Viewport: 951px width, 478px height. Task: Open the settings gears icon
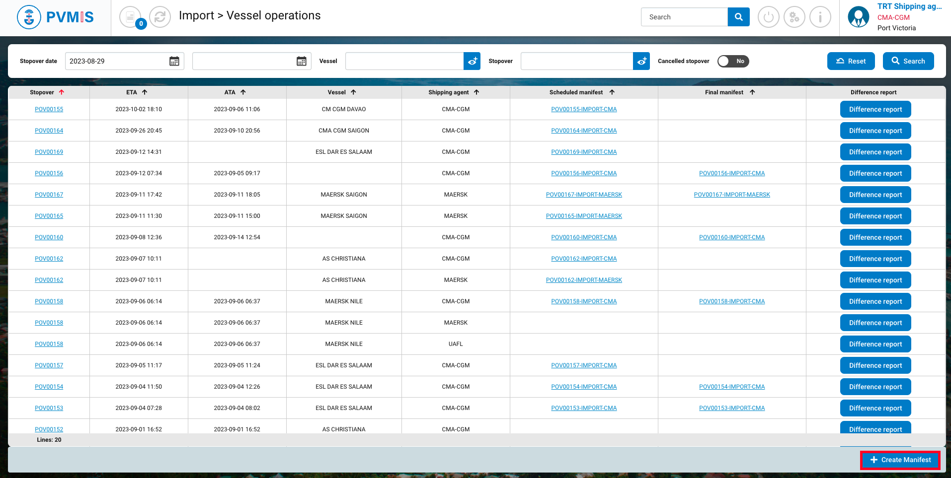(794, 17)
